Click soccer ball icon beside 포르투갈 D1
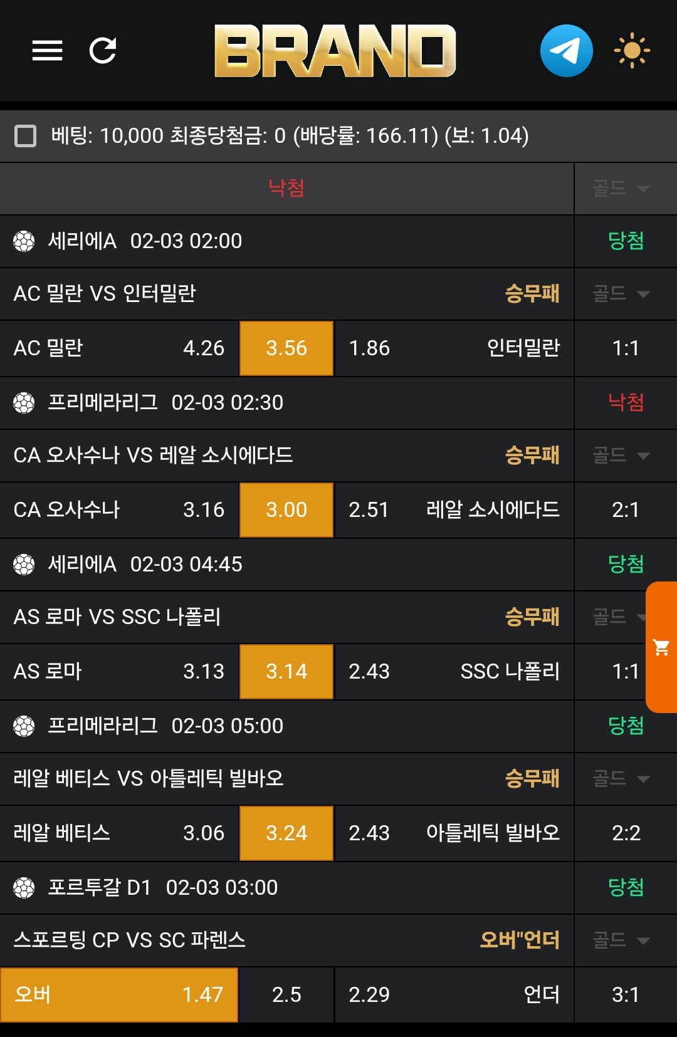This screenshot has height=1037, width=677. [24, 888]
